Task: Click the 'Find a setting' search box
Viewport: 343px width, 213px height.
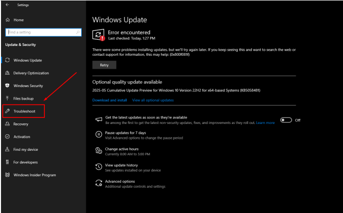Action: pos(43,32)
